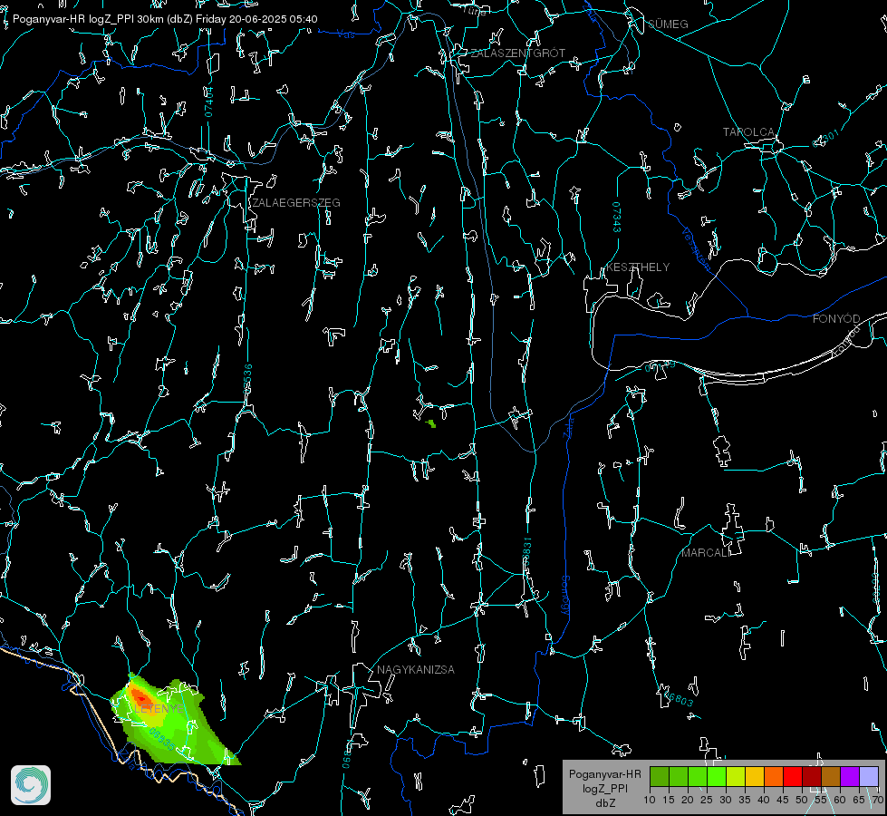887x816 pixels.
Task: Click the MARCALI town label
Action: 704,553
